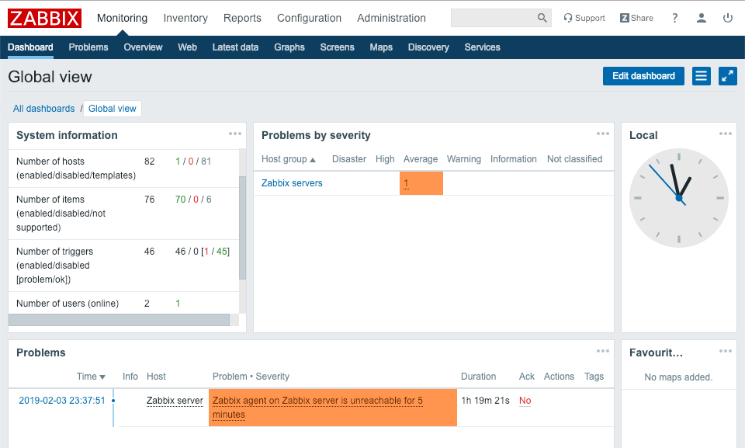Viewport: 745px width, 448px height.
Task: Go to the Maps submenu tab
Action: tap(381, 47)
